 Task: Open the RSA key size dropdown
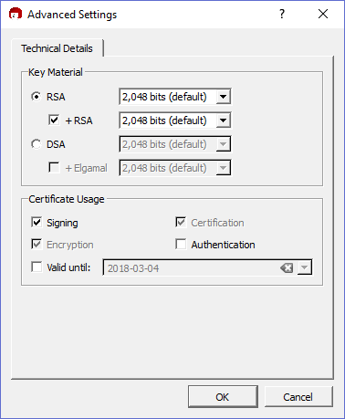tap(223, 97)
